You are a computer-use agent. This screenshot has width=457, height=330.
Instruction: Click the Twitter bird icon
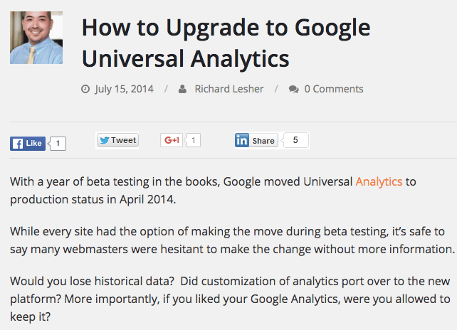tap(105, 140)
